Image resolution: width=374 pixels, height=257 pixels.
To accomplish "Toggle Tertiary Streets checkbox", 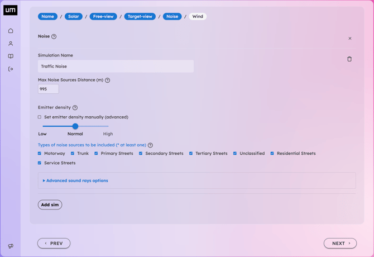I will [191, 154].
